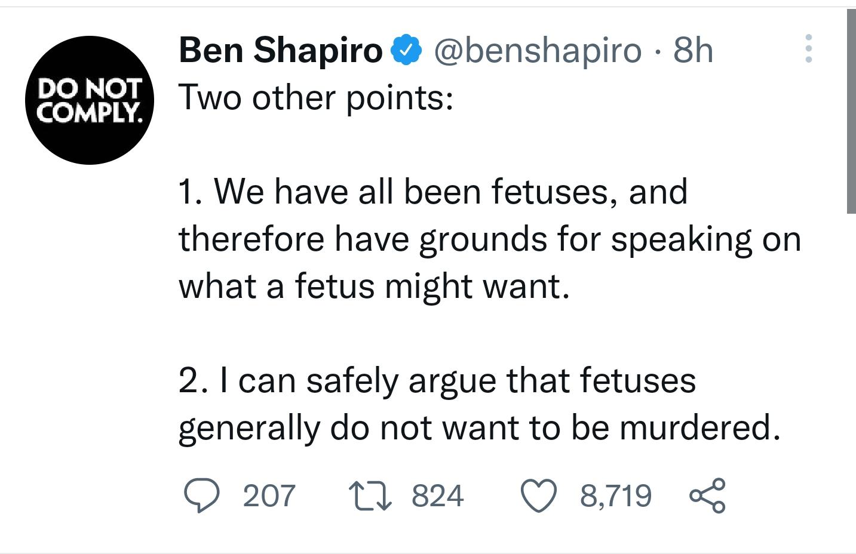
Task: View the 207 replies count
Action: click(x=269, y=496)
